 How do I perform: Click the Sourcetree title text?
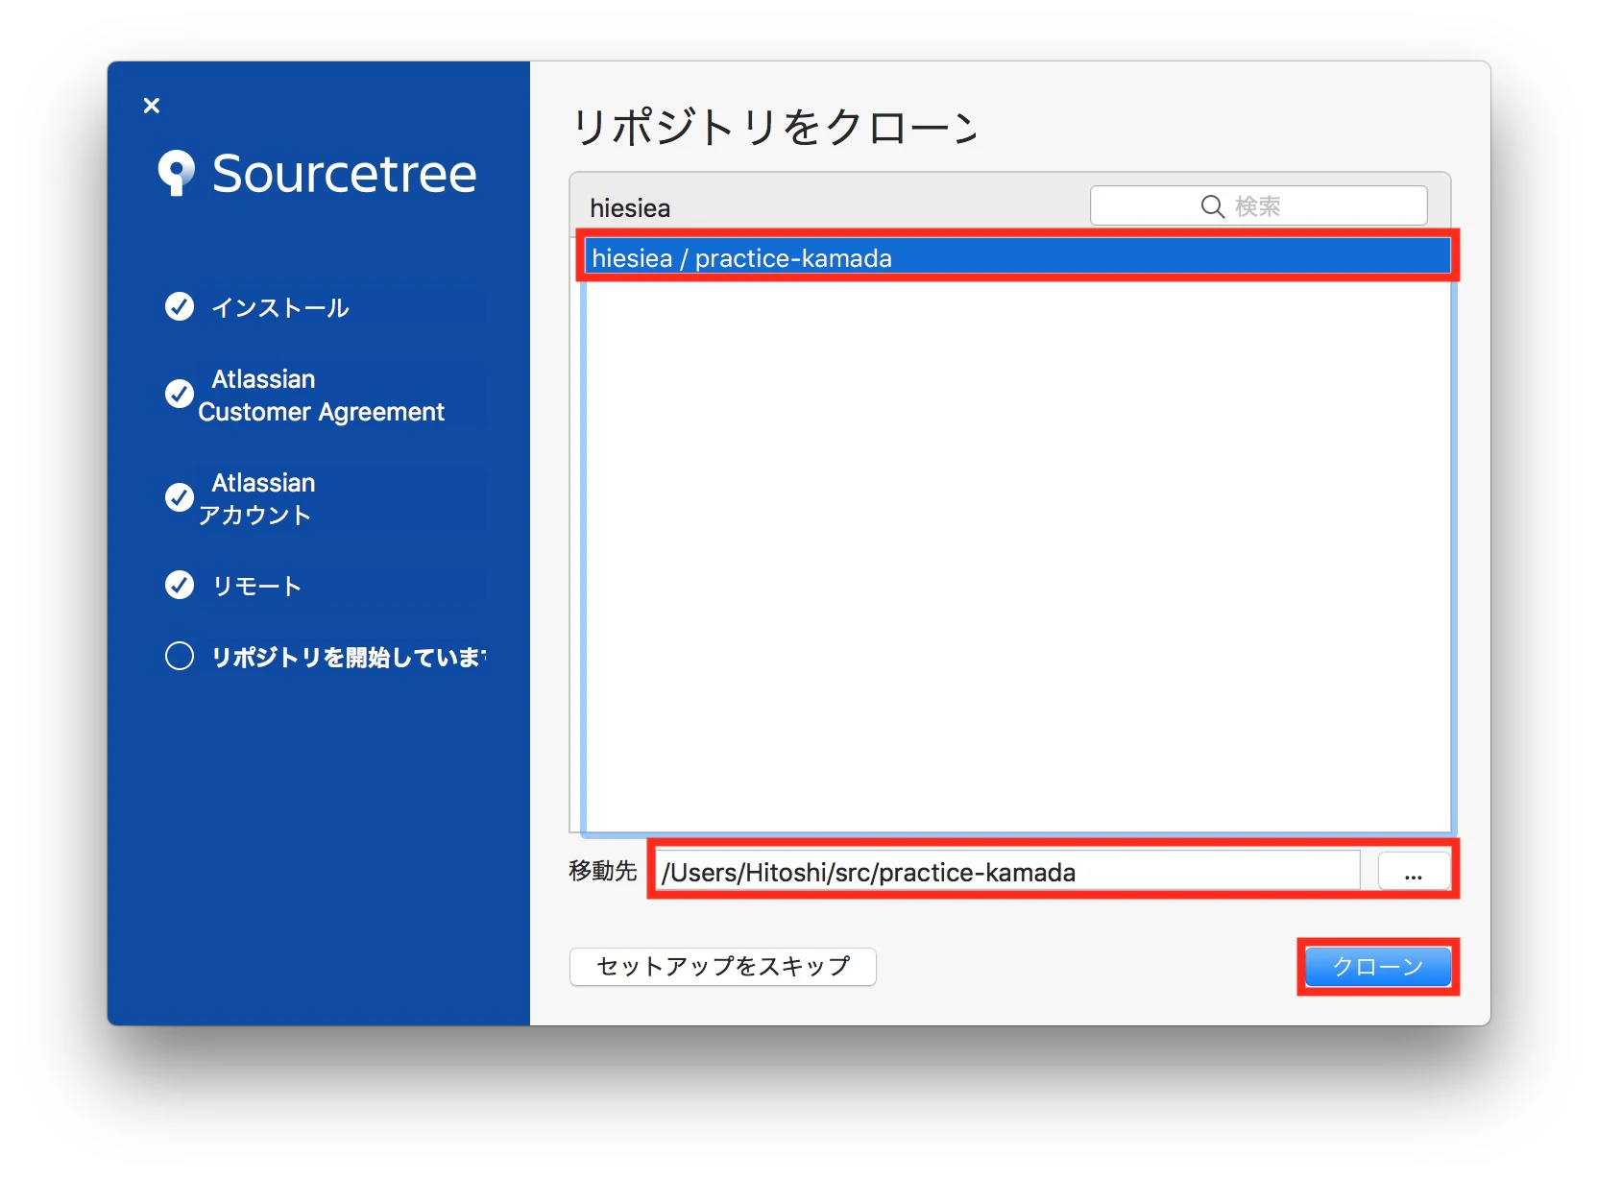[345, 174]
